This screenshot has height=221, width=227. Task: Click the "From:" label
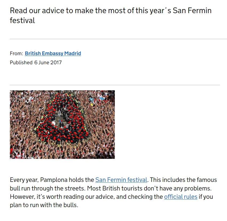pos(17,53)
